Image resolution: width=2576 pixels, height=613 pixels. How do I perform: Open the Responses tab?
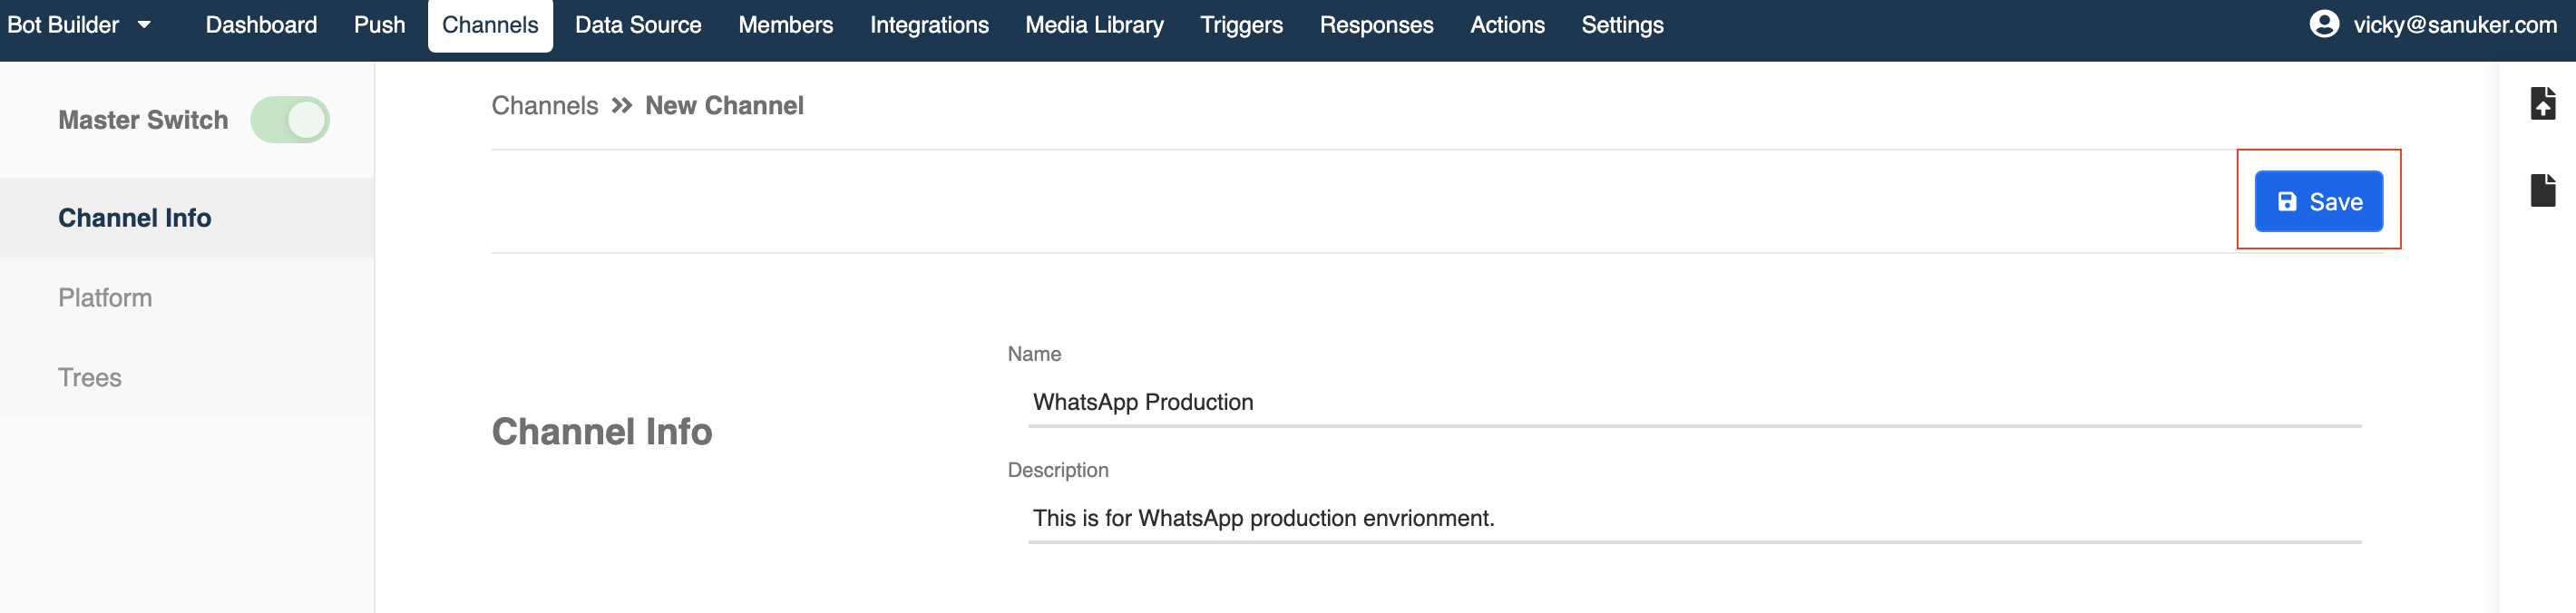coord(1376,25)
